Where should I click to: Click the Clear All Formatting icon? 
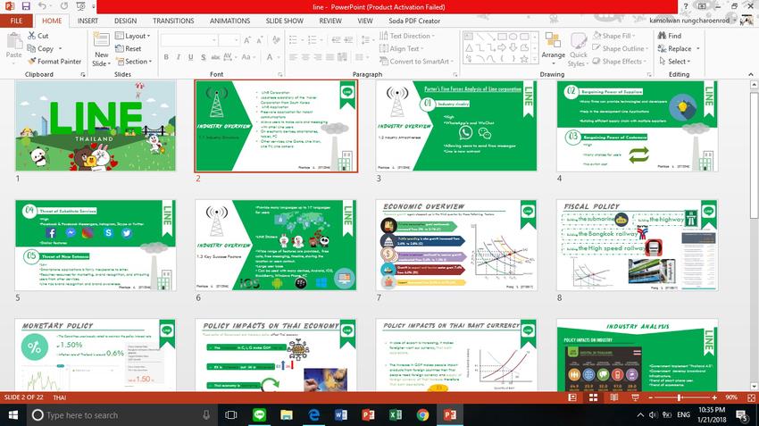pos(276,39)
